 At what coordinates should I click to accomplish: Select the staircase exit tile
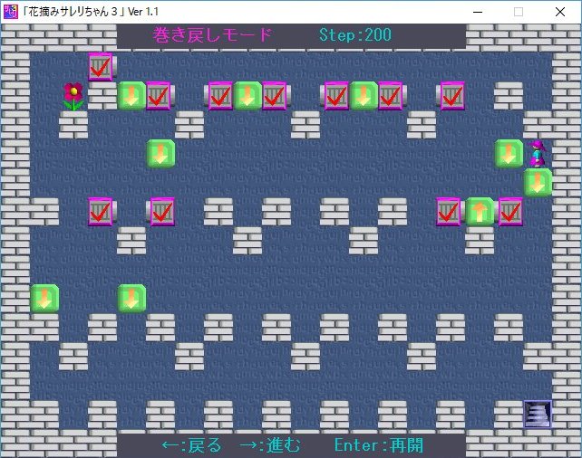538,415
